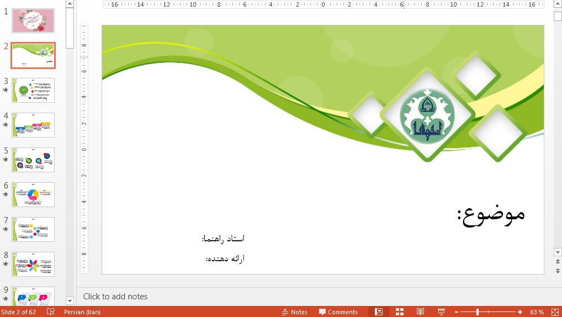Open the 63% zoom level dialog

537,312
